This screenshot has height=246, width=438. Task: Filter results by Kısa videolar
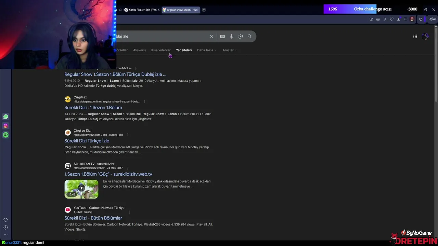(161, 50)
